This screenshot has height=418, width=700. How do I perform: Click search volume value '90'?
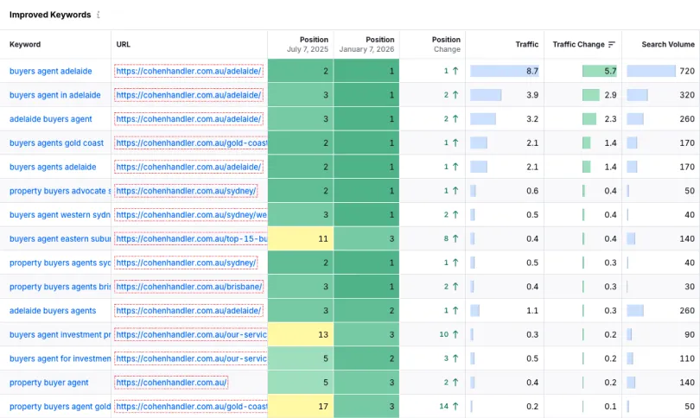tap(690, 334)
